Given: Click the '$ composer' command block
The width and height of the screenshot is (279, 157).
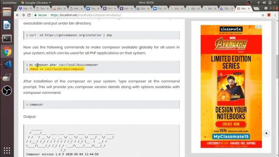Looking at the screenshot, I should [x=102, y=105].
